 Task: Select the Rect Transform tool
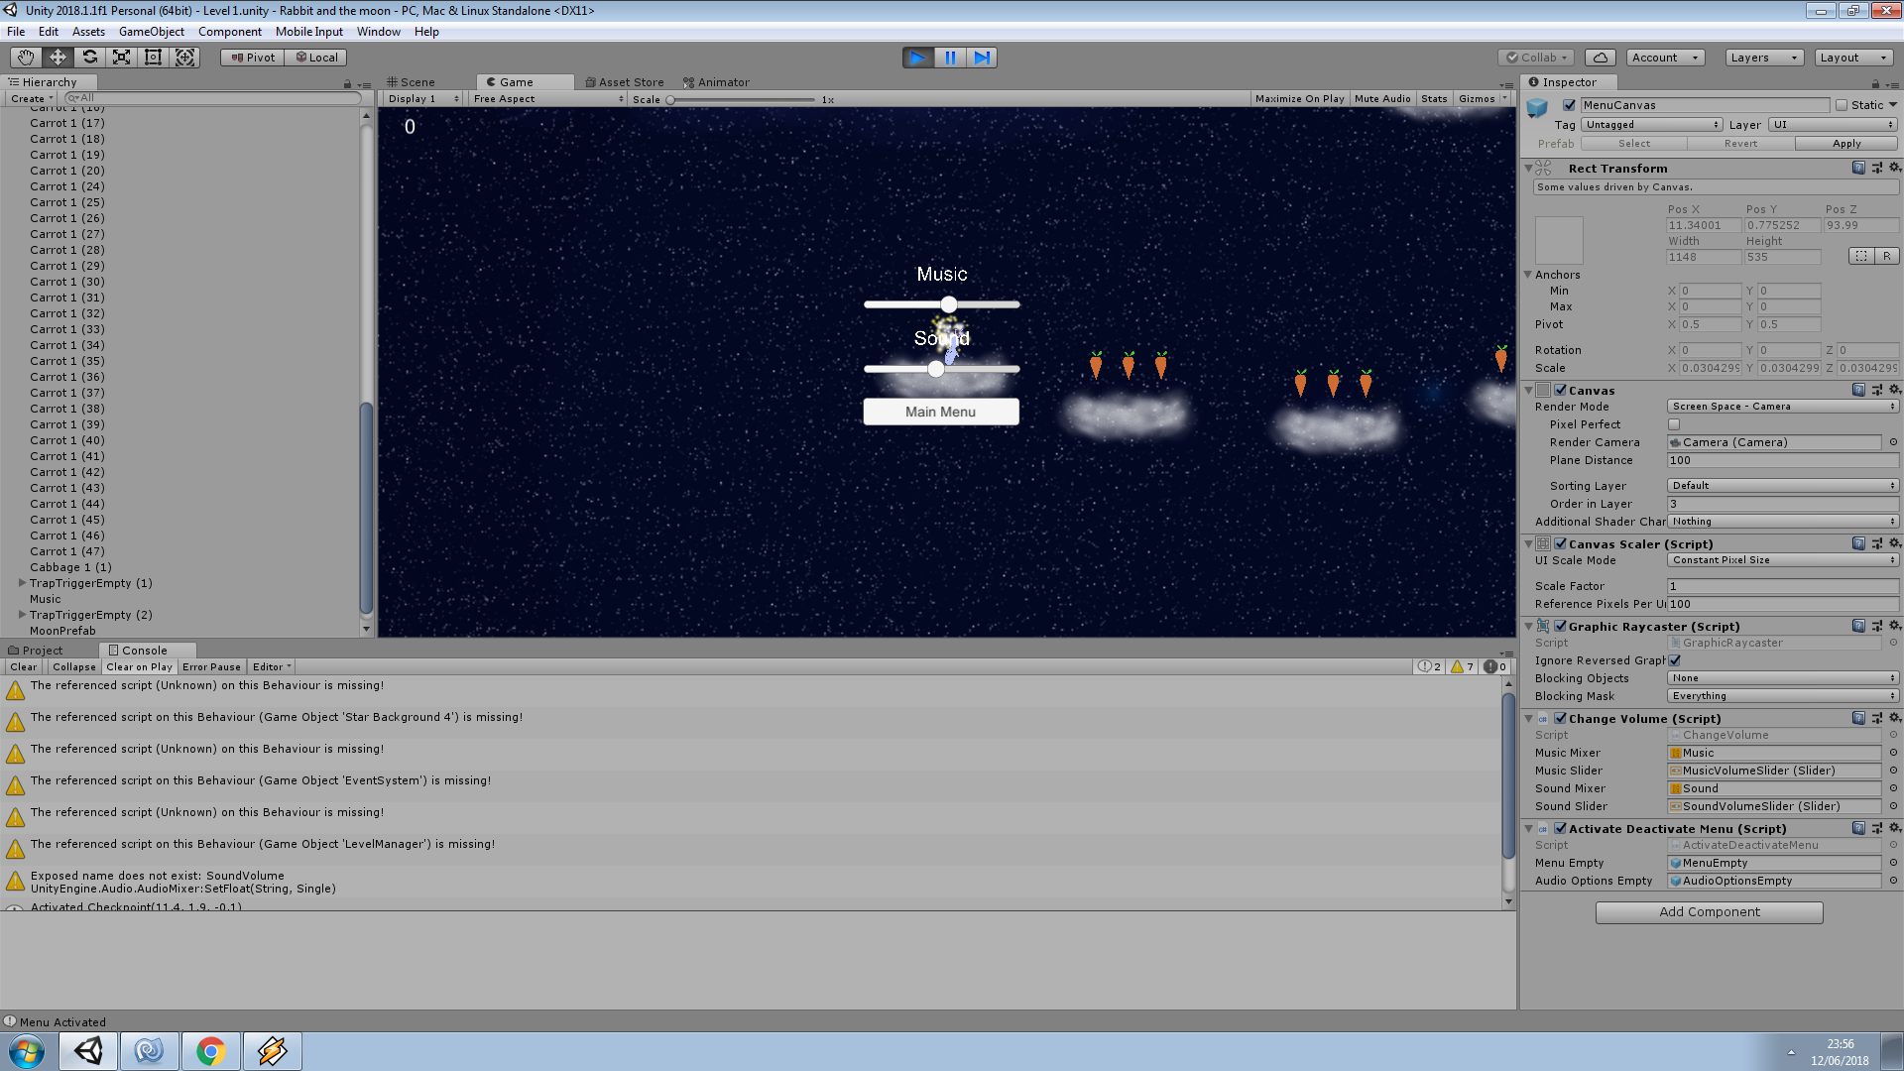[153, 58]
